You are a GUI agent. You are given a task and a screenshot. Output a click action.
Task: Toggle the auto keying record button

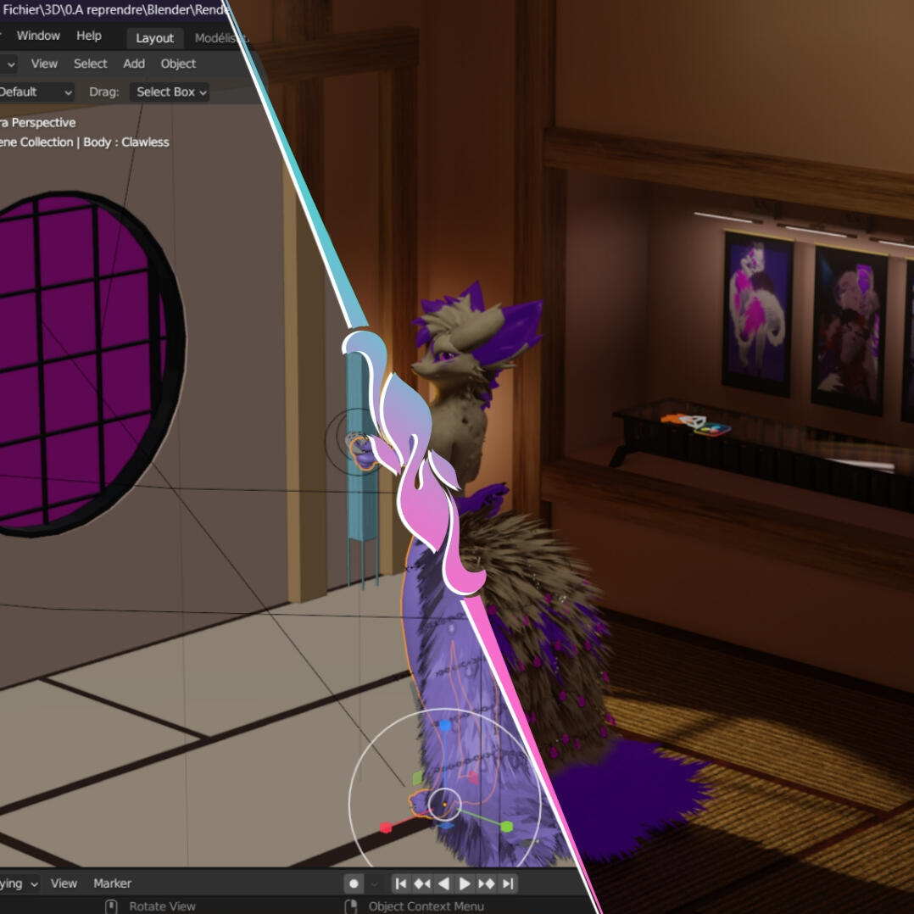(354, 883)
